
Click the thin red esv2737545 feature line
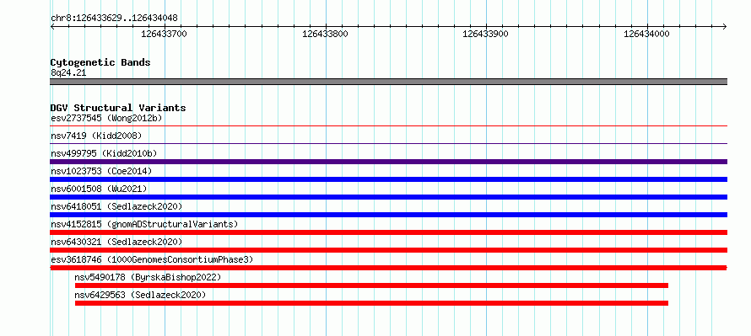(389, 126)
